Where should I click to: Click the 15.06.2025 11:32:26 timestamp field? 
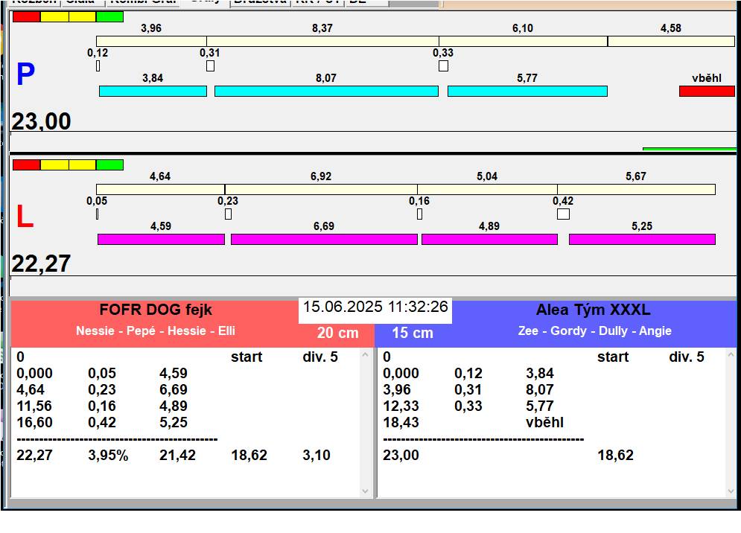point(375,307)
